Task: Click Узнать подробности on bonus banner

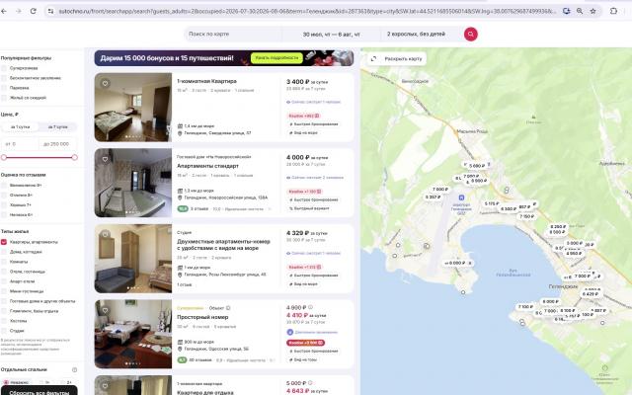Action: click(276, 58)
